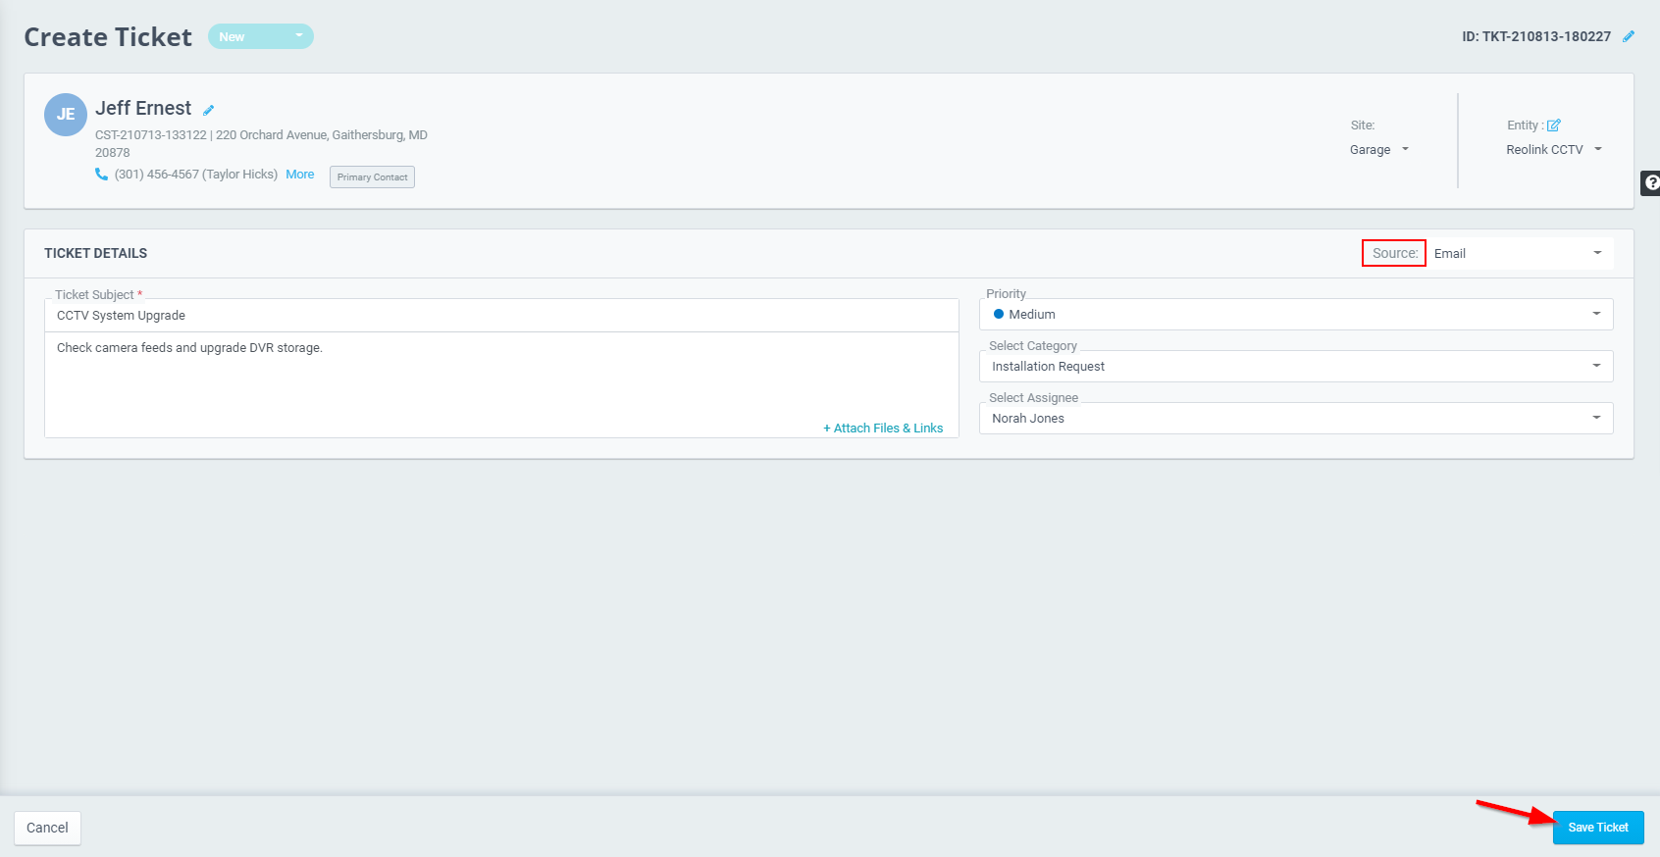
Task: Open the Reolink CCTV entity dropdown
Action: tap(1554, 150)
